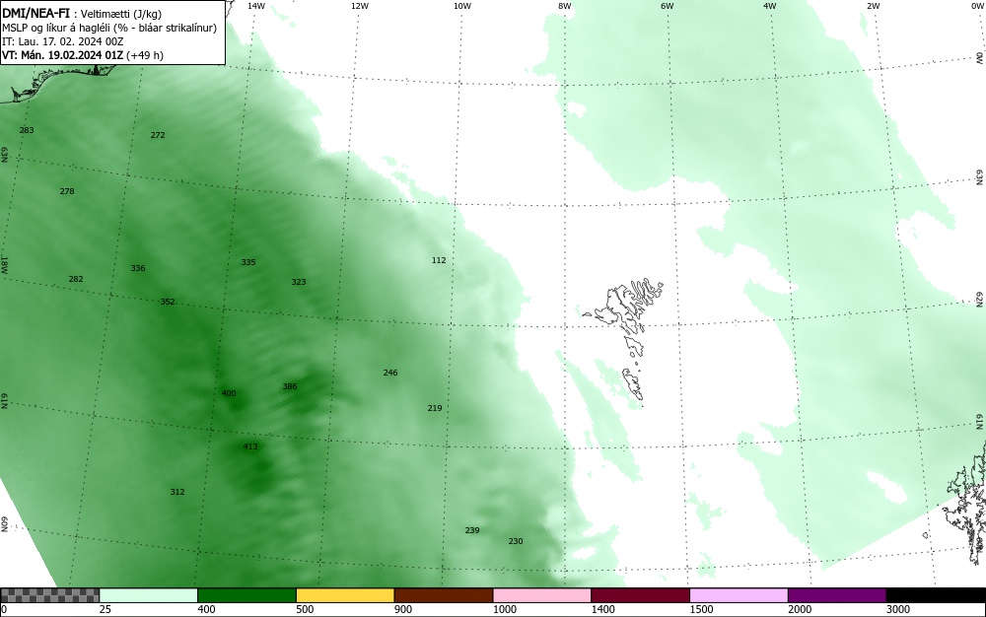Click the checkered 0 legend swatch
The width and height of the screenshot is (986, 617).
(x=49, y=595)
